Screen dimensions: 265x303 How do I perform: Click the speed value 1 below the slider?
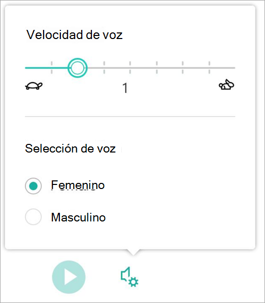coord(125,88)
